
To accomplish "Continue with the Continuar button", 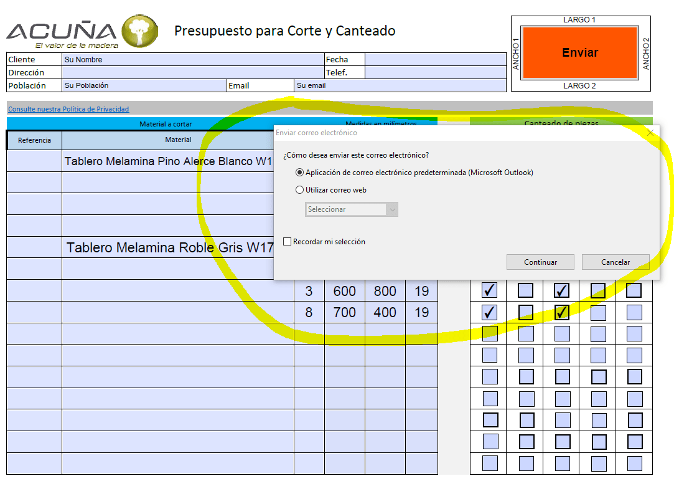I will pyautogui.click(x=540, y=262).
